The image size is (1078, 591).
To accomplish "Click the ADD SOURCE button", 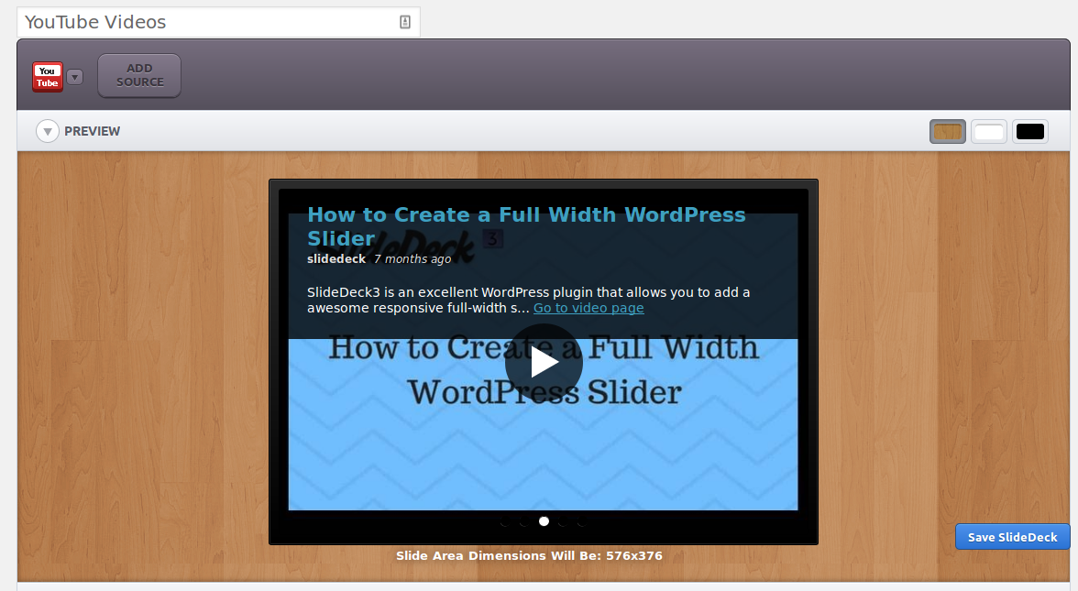I will point(139,75).
